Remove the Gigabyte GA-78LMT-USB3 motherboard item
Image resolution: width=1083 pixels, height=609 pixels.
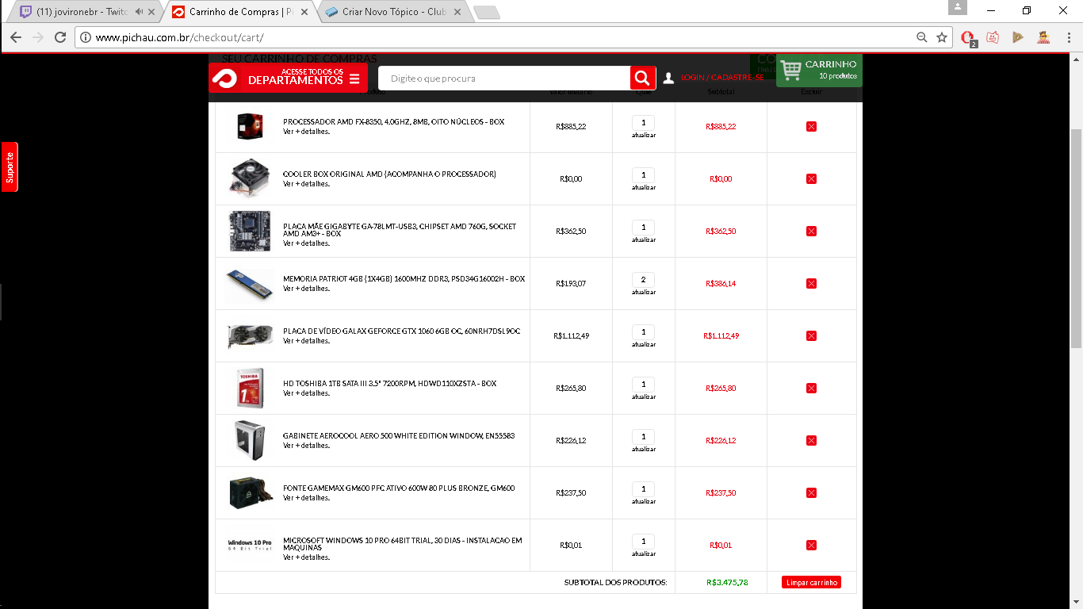tap(811, 232)
